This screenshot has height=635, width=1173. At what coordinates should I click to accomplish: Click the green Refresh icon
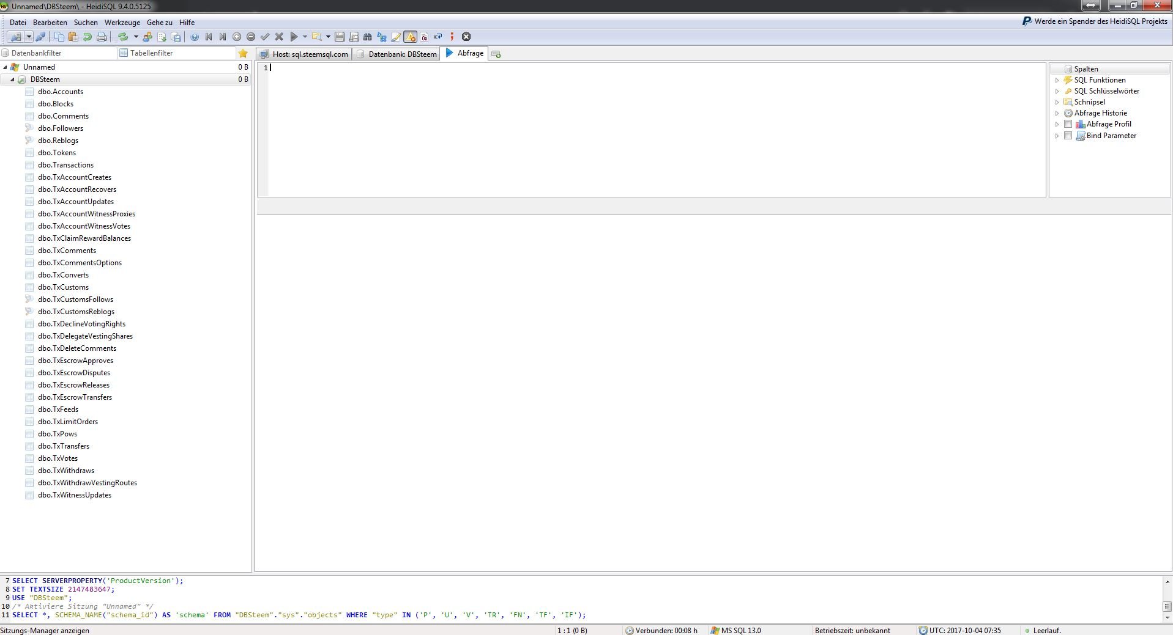(123, 37)
